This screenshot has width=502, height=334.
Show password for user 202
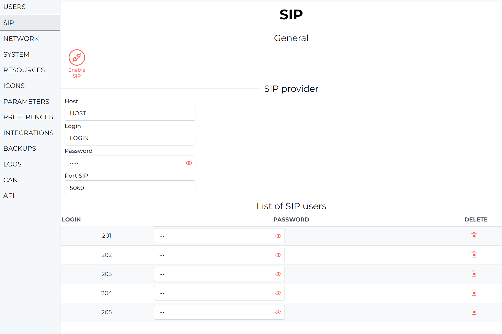pyautogui.click(x=278, y=255)
